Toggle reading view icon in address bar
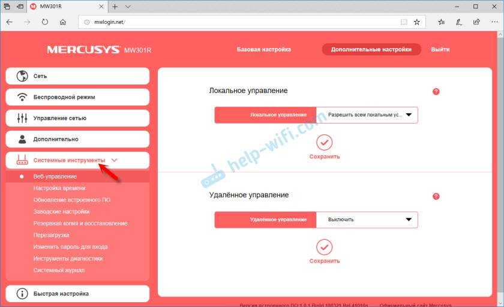This screenshot has width=504, height=307. pos(404,22)
